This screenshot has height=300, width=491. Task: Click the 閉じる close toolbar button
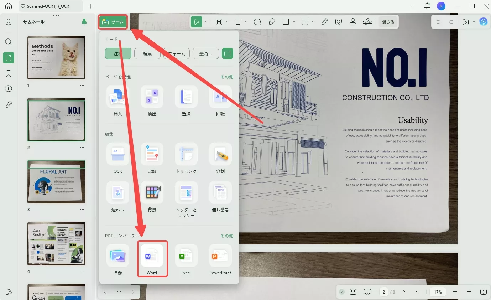[388, 22]
